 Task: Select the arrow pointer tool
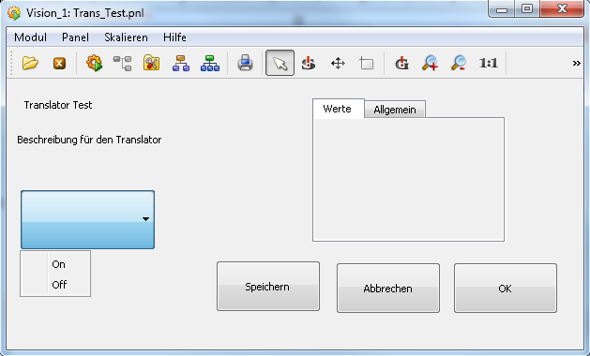pos(280,63)
